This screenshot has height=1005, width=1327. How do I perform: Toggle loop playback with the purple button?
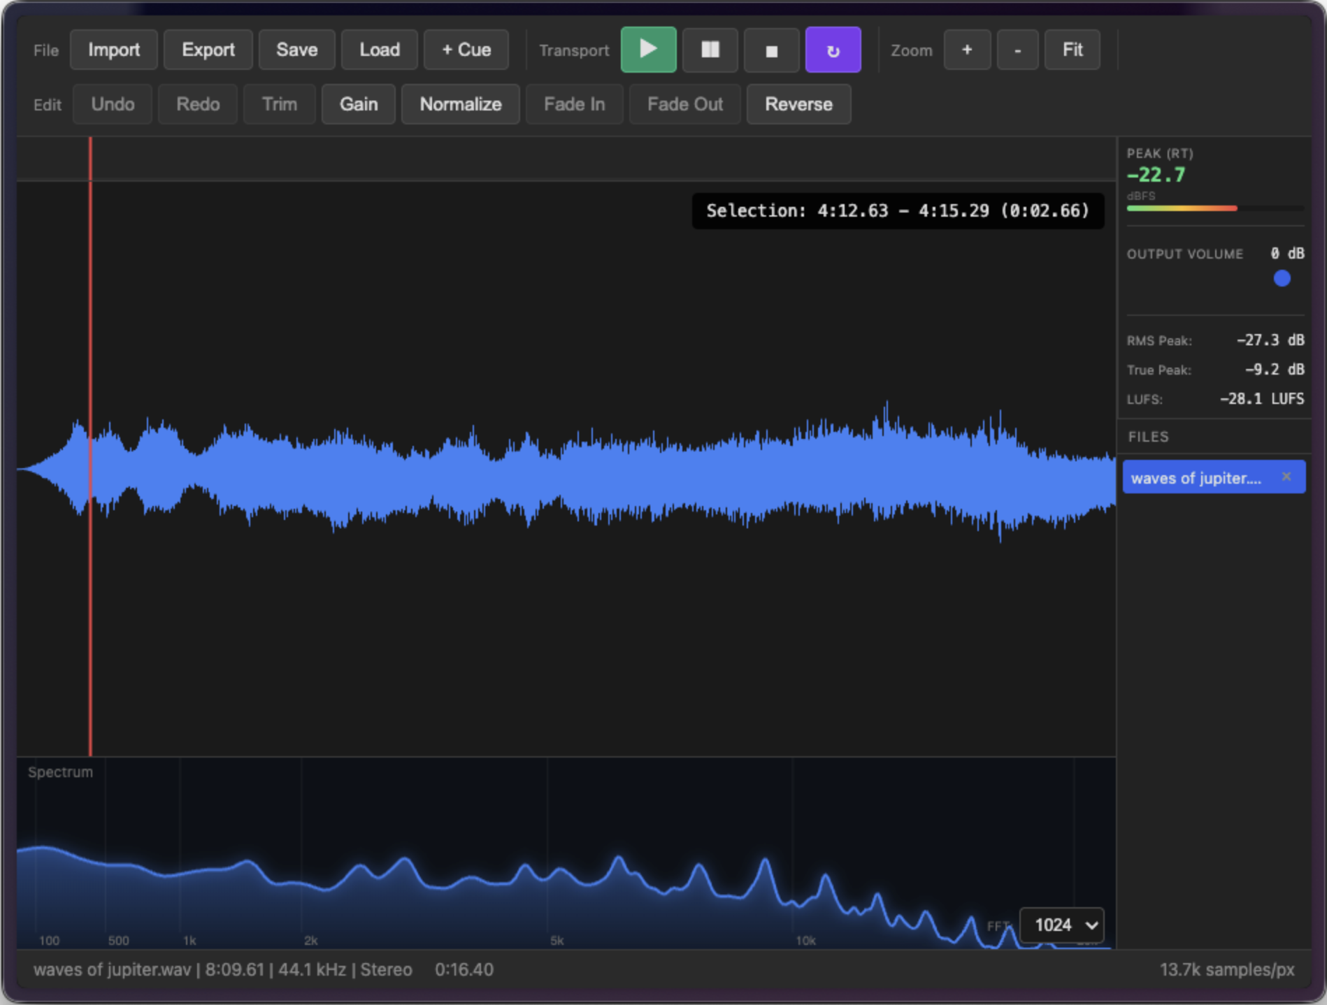[x=833, y=50]
